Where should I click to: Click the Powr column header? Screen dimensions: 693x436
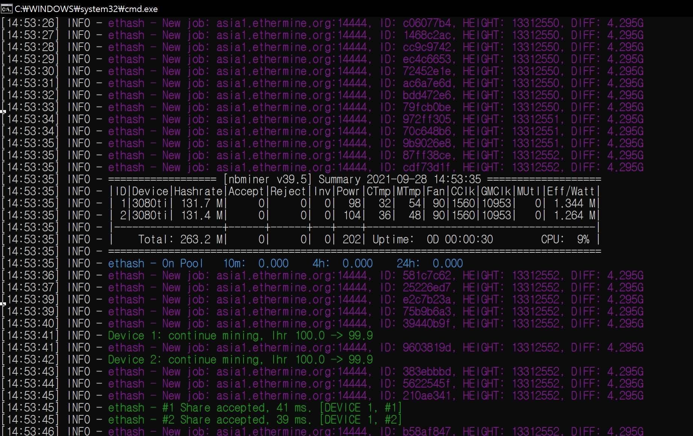point(348,192)
